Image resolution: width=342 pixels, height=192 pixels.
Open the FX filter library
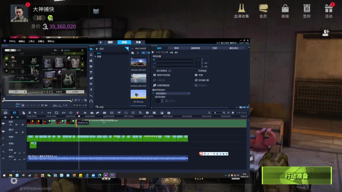[x=91, y=84]
